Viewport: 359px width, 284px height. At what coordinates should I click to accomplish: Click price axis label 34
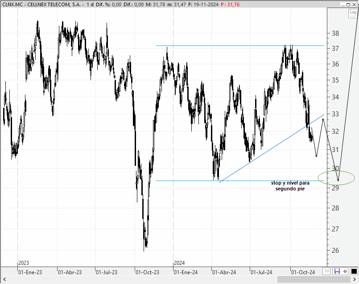(335, 97)
